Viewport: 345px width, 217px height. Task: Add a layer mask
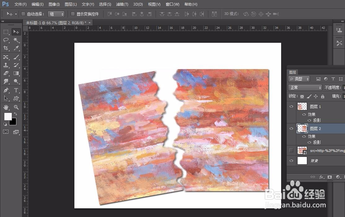(x=330, y=177)
